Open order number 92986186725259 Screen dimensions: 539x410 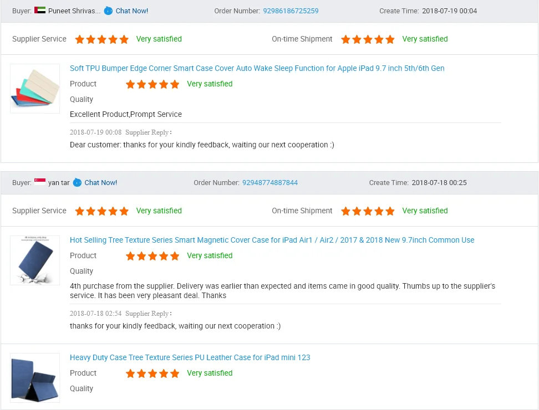click(291, 11)
